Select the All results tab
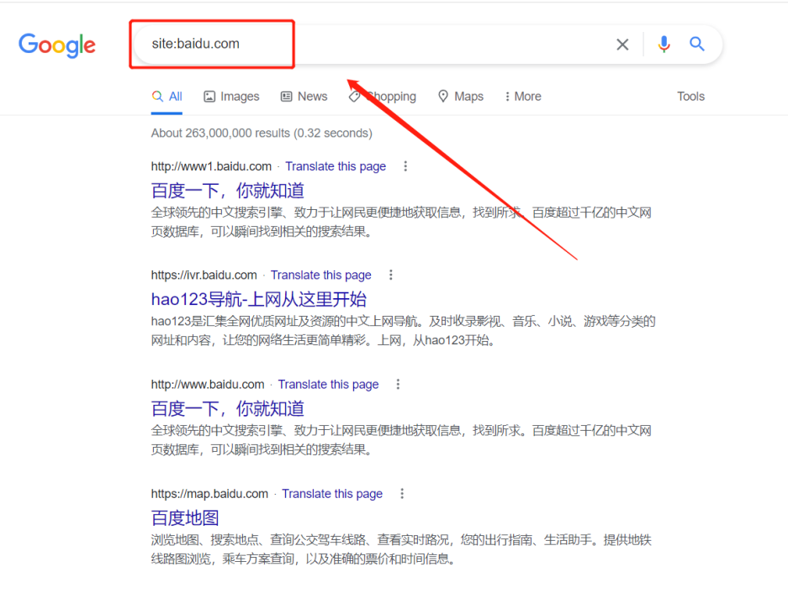The image size is (788, 593). coord(167,97)
